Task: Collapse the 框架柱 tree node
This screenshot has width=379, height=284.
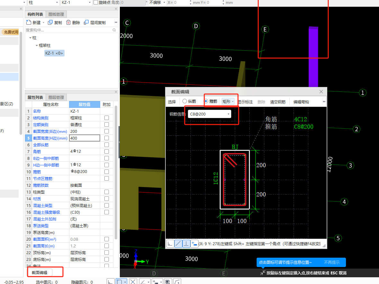Action: pos(37,45)
